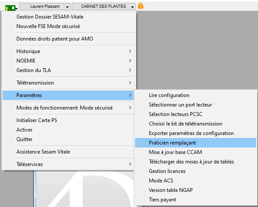The height and width of the screenshot is (207, 258).
Task: Select Initialiser Carte PS
Action: click(69, 120)
